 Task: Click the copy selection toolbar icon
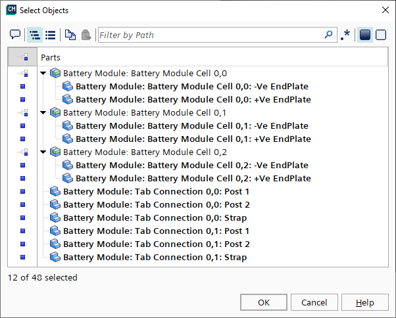[x=70, y=35]
